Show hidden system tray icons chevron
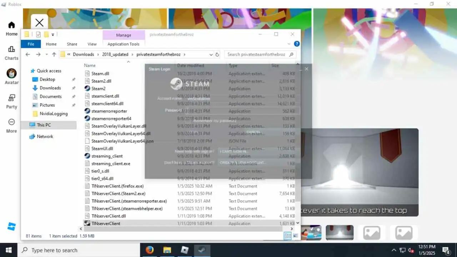 point(394,250)
